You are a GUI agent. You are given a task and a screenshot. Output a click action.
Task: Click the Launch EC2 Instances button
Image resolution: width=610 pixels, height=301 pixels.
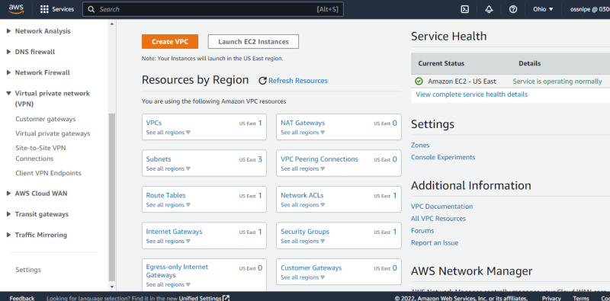coord(253,42)
